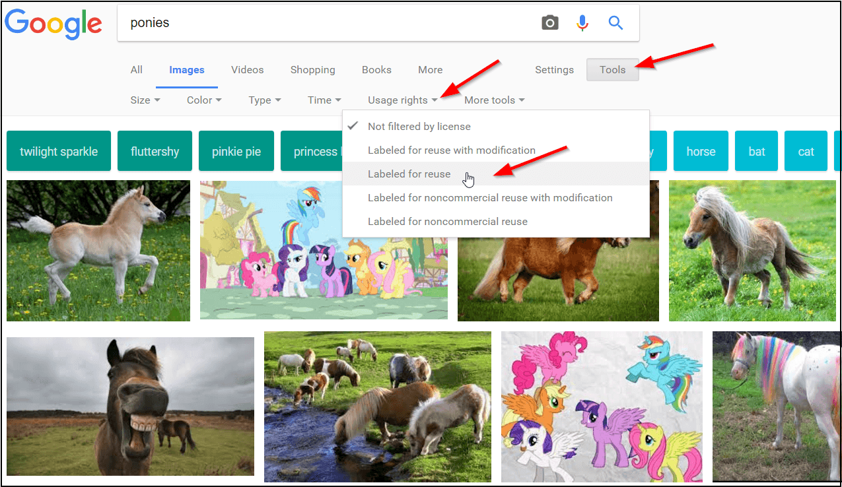Select the twilight sparkle suggestion chip
Image resolution: width=842 pixels, height=487 pixels.
[x=58, y=150]
